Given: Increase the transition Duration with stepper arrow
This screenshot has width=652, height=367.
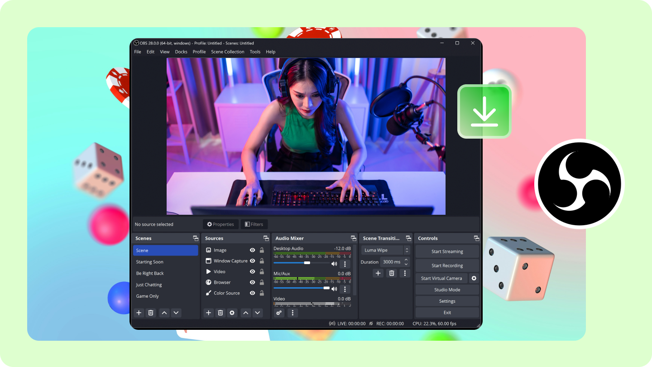Looking at the screenshot, I should tap(406, 260).
